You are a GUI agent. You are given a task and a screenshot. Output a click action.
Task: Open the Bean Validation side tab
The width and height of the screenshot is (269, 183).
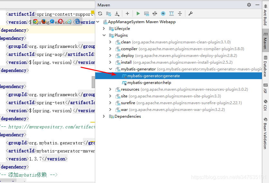[x=265, y=133]
